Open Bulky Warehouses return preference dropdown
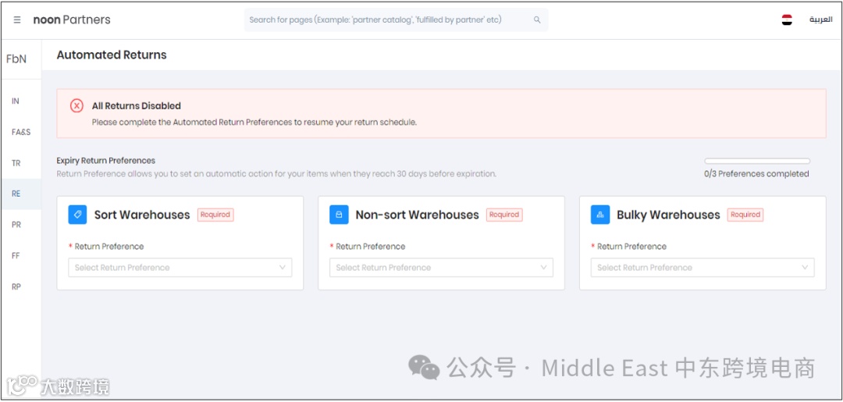 702,268
